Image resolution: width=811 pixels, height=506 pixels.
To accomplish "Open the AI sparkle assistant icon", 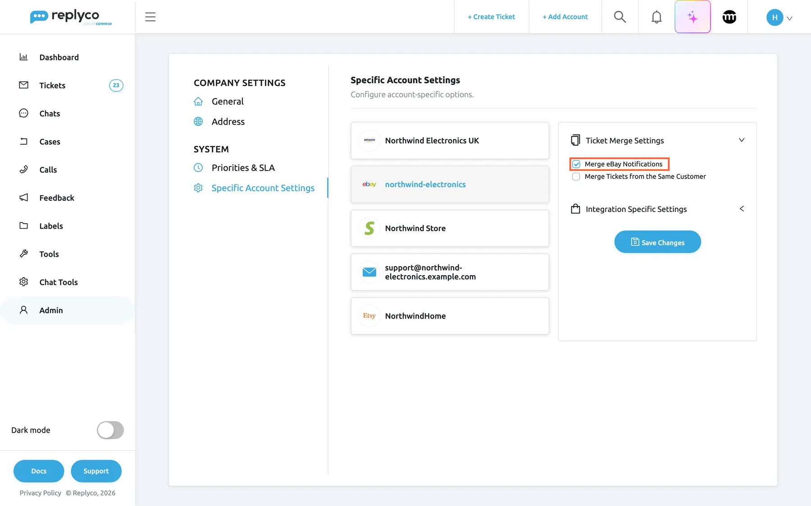I will click(693, 17).
